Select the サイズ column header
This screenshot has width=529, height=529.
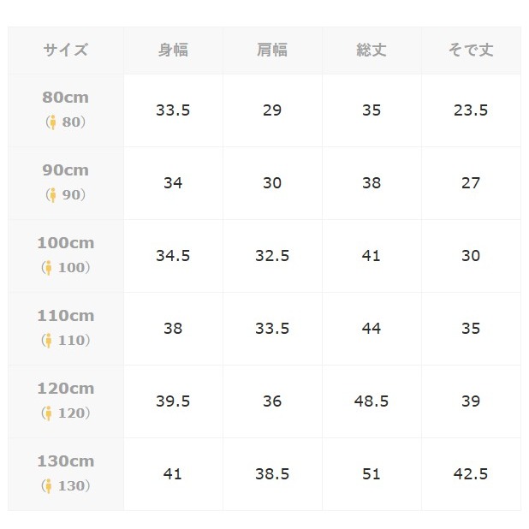(66, 50)
